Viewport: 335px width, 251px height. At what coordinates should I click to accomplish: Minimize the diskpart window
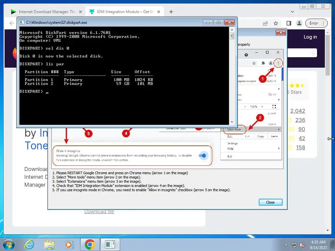pyautogui.click(x=208, y=23)
